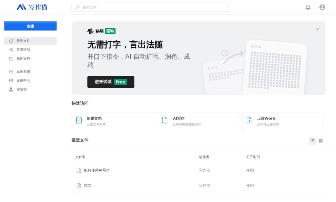
Task: Focus the 搜索文件 search field
Action: click(150, 7)
